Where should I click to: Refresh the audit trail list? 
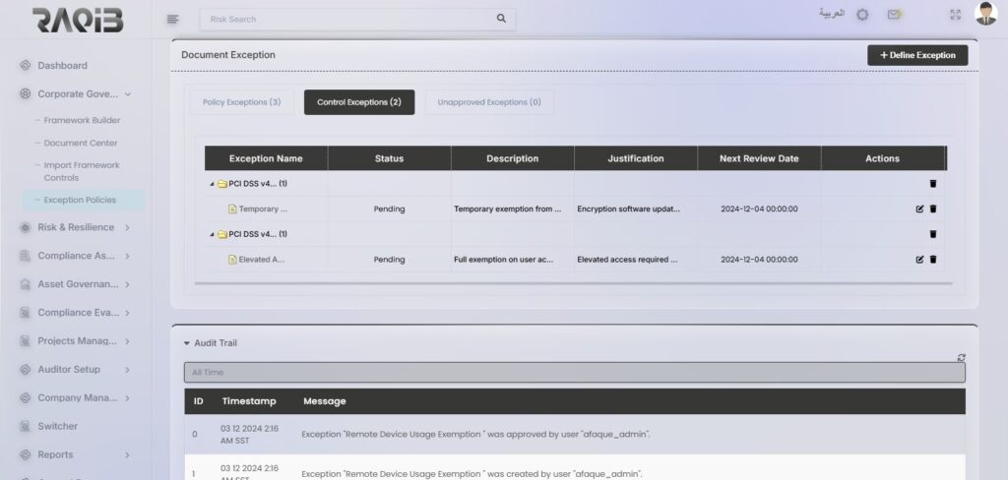(x=961, y=358)
